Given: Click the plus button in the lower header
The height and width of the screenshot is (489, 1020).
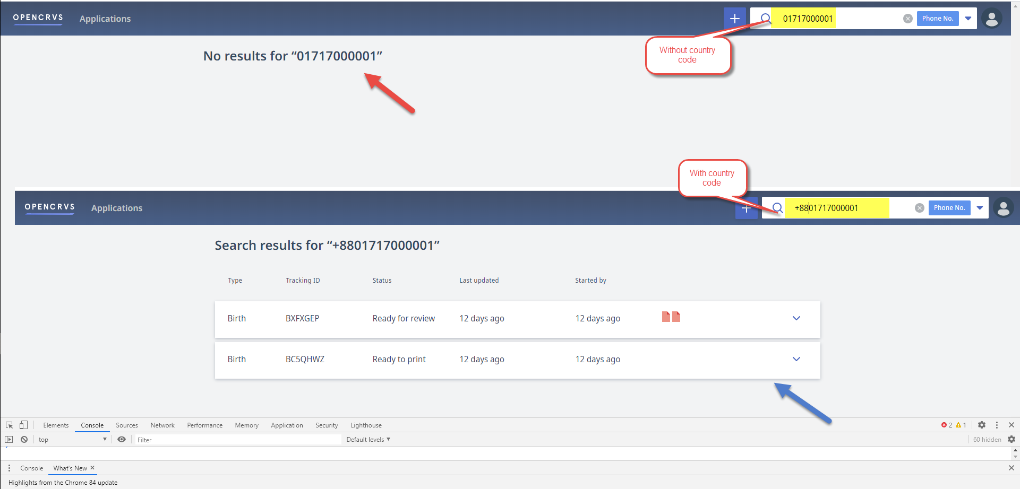Looking at the screenshot, I should 746,208.
